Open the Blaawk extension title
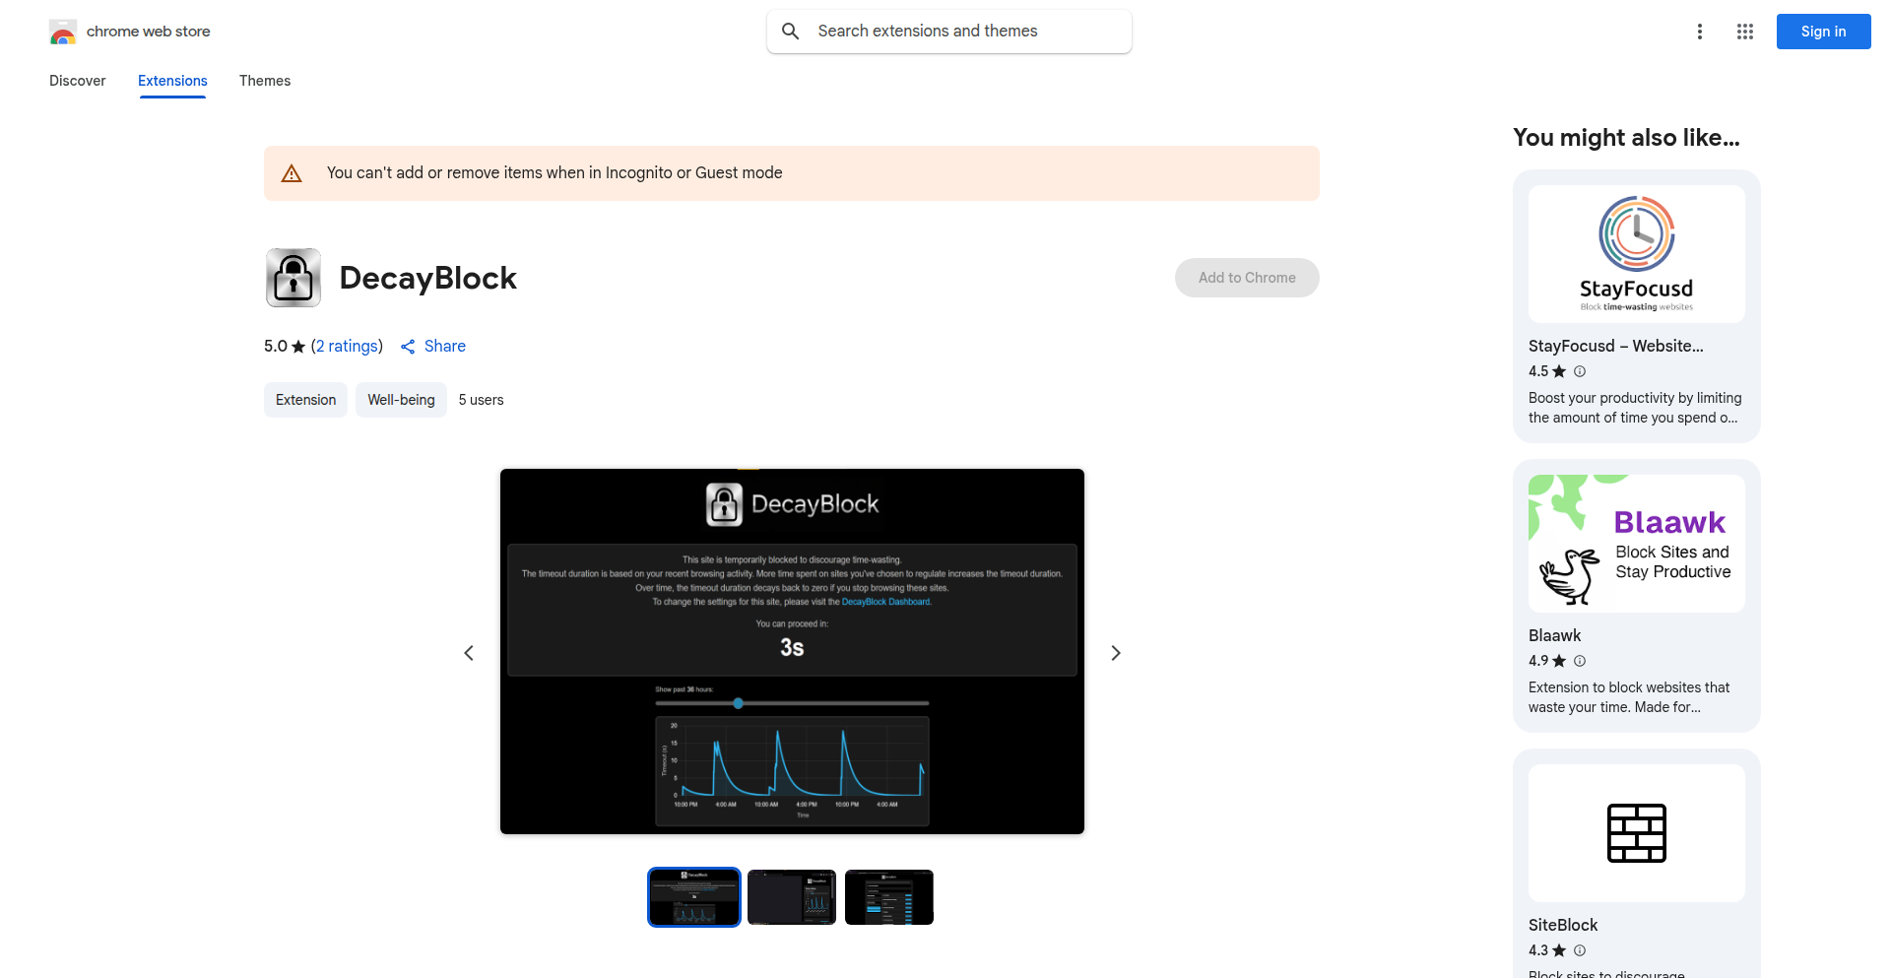 click(1555, 636)
